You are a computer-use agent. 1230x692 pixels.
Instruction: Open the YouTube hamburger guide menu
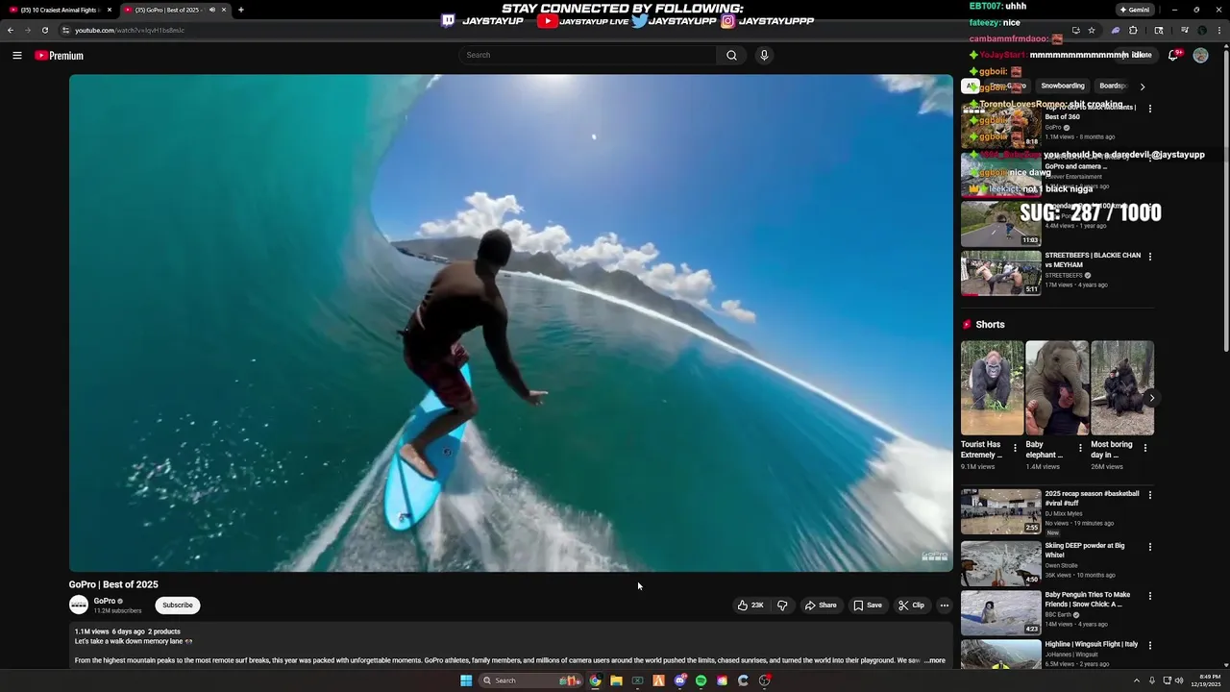pos(16,56)
